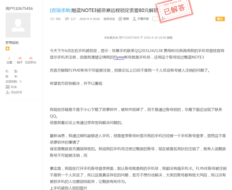Click 添加好友 to add friend

[16, 92]
